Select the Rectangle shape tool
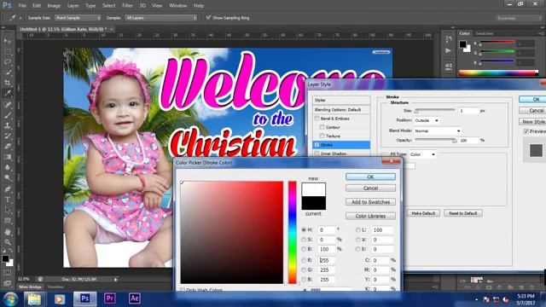Image resolution: width=546 pixels, height=307 pixels. click(8, 221)
